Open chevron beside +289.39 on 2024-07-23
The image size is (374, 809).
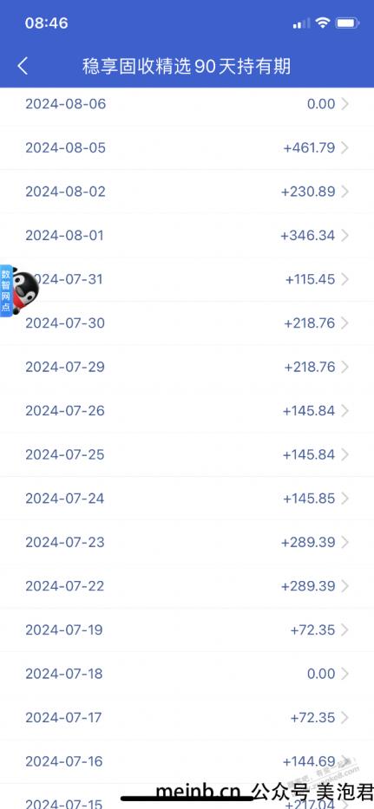click(x=345, y=542)
